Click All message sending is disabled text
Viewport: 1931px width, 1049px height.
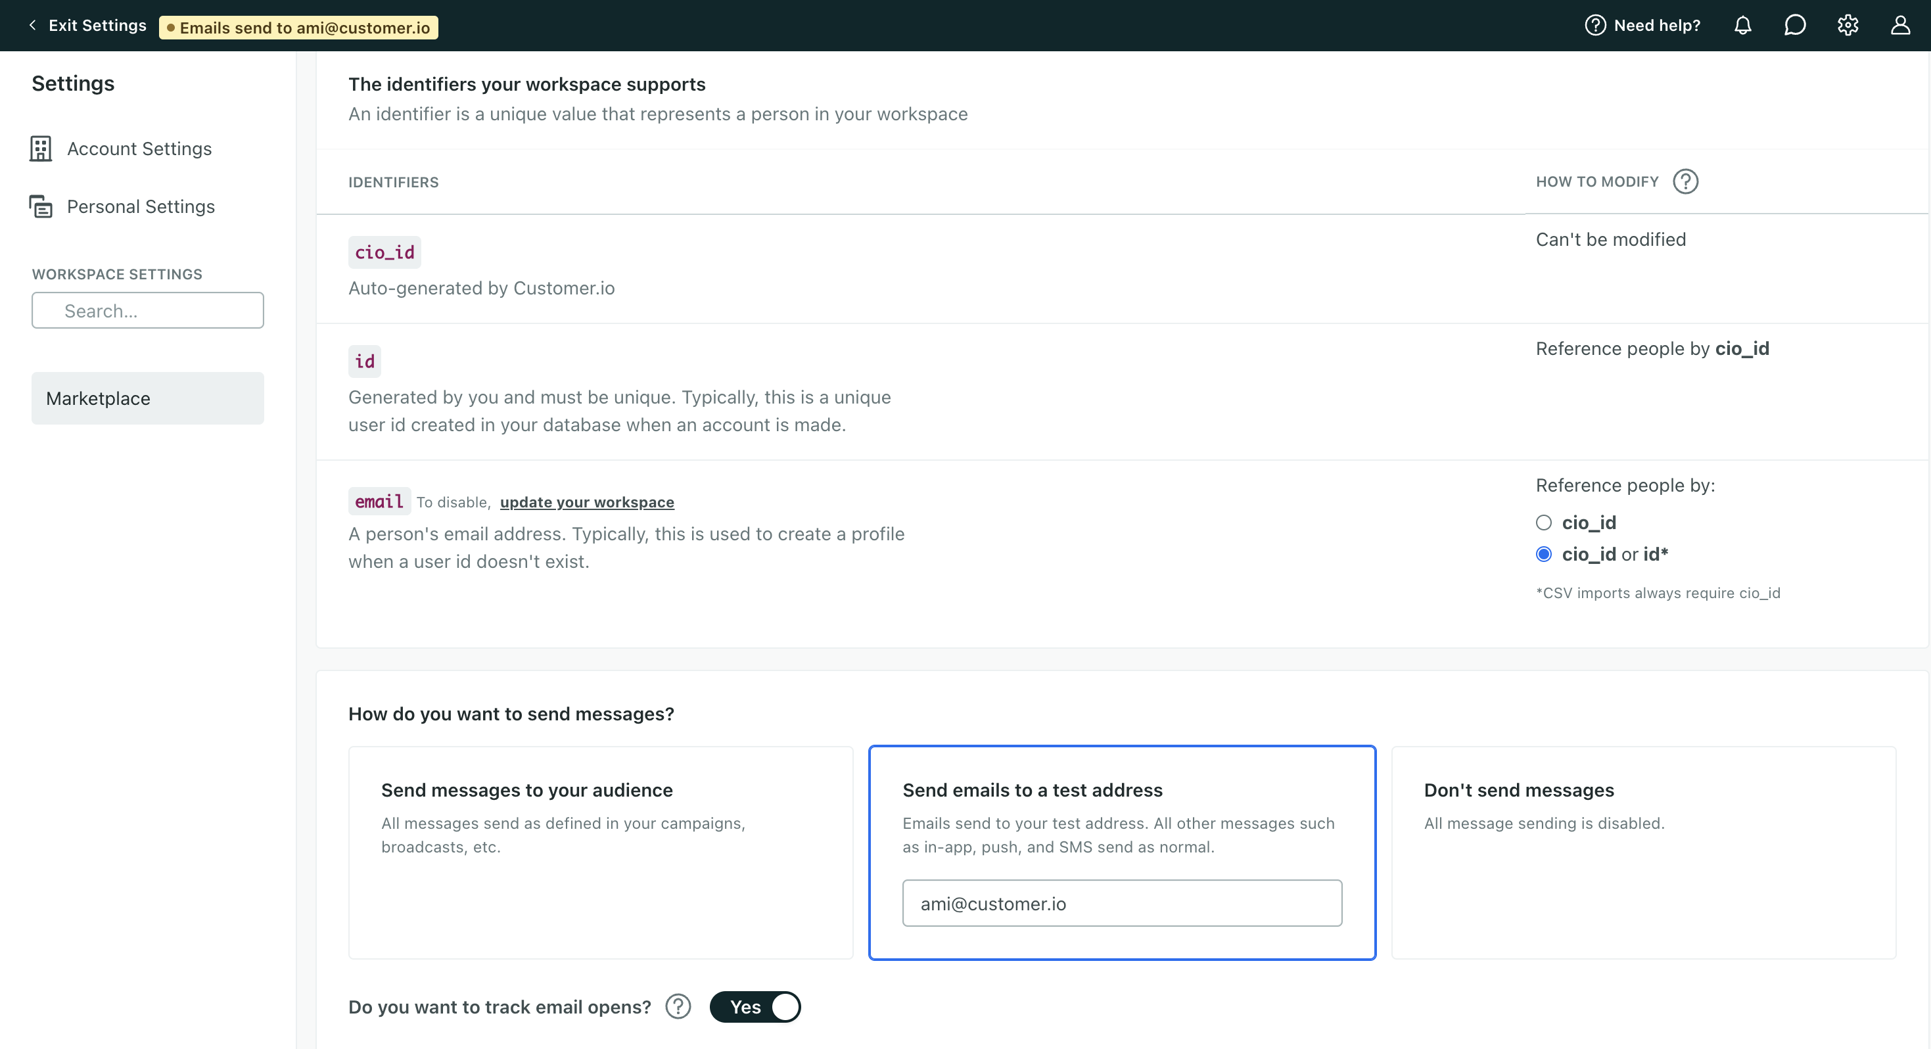1544,824
